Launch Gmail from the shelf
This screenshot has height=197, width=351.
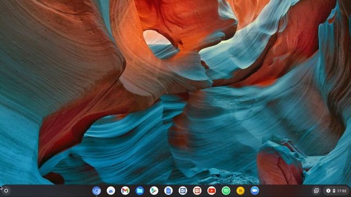125,191
